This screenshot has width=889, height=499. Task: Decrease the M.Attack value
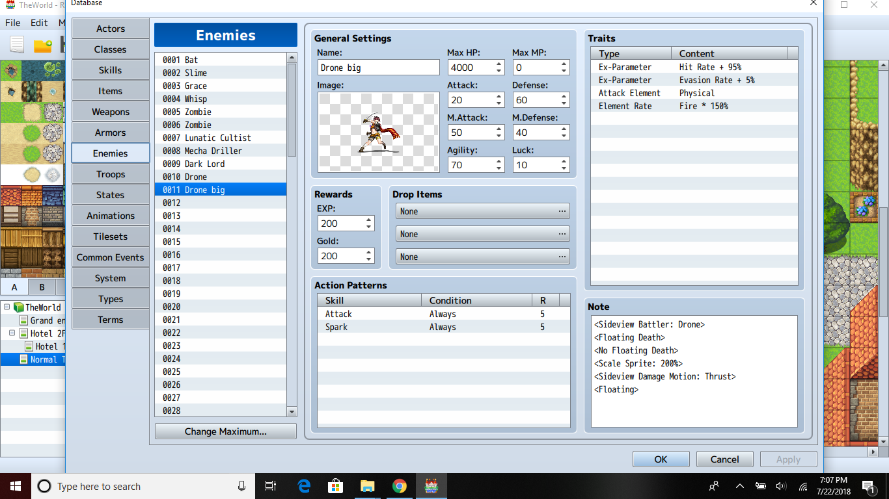(x=499, y=136)
